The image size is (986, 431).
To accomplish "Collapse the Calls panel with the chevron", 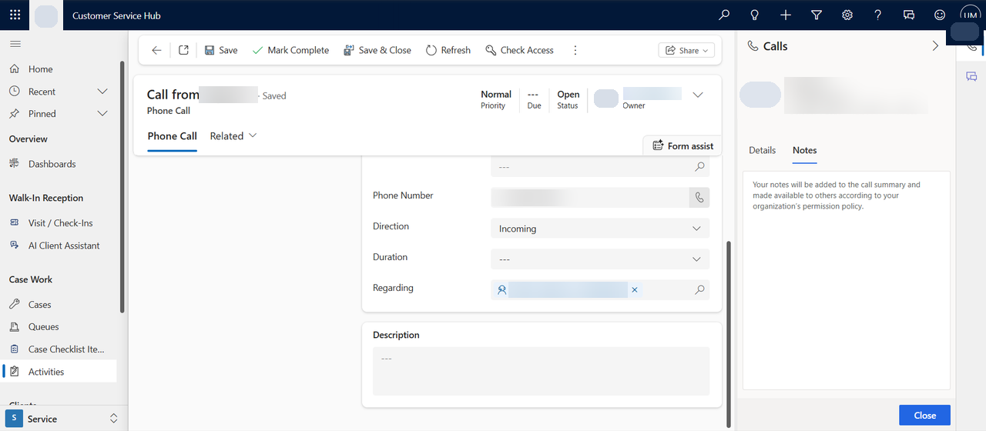I will [x=935, y=46].
